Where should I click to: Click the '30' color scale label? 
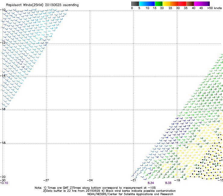point(178,8)
